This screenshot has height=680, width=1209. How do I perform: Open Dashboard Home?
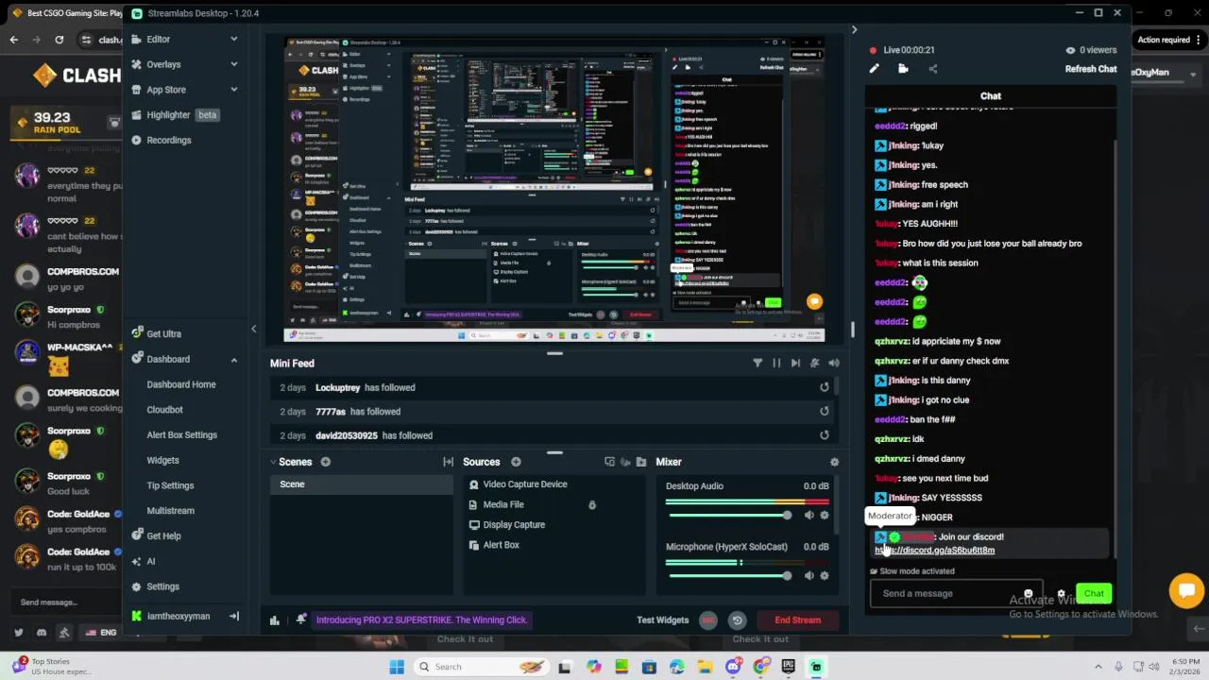181,384
